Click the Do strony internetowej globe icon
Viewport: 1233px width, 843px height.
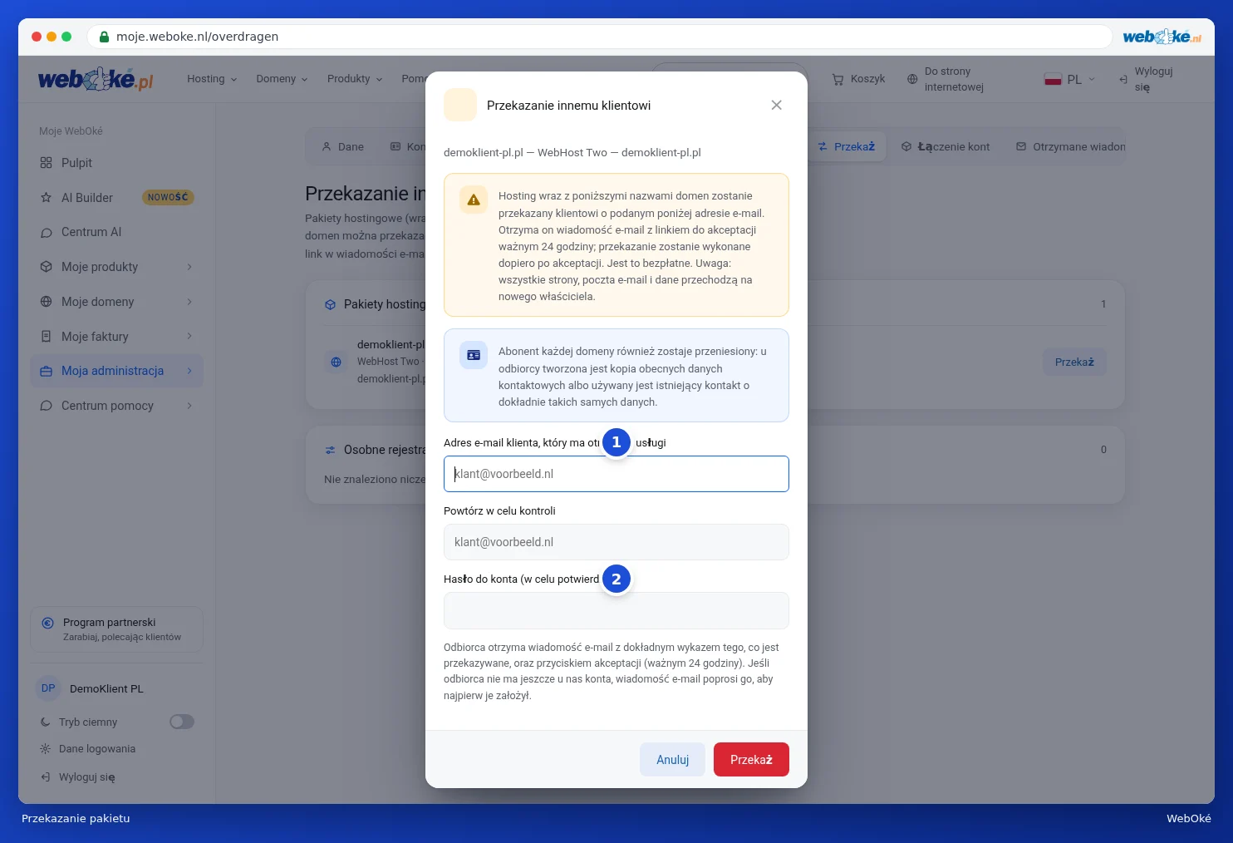pyautogui.click(x=912, y=79)
